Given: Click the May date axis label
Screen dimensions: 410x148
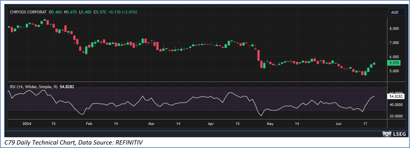Looking at the screenshot, I should (x=270, y=124).
